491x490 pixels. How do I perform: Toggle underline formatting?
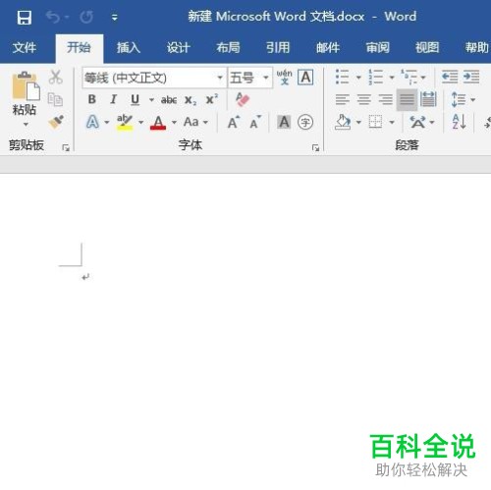pyautogui.click(x=135, y=99)
